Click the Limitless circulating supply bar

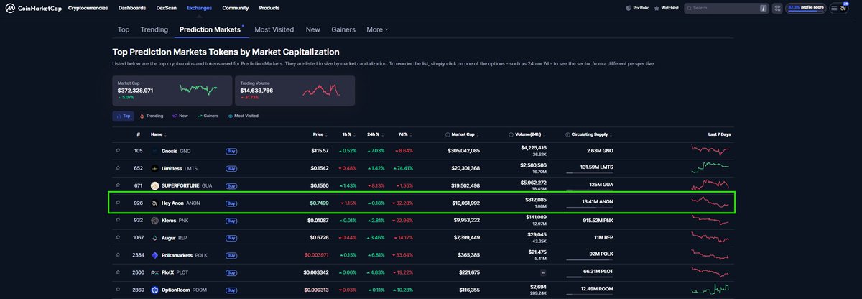[590, 172]
